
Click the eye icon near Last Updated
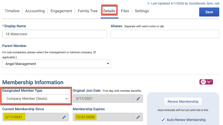coord(148,3)
